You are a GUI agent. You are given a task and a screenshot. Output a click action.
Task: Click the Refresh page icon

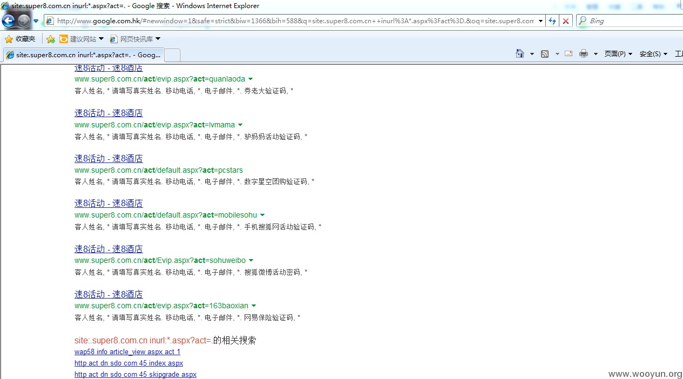coord(552,21)
